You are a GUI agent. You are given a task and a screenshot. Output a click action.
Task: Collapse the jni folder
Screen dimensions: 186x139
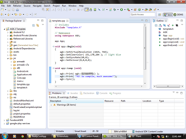pyautogui.click(x=8, y=59)
